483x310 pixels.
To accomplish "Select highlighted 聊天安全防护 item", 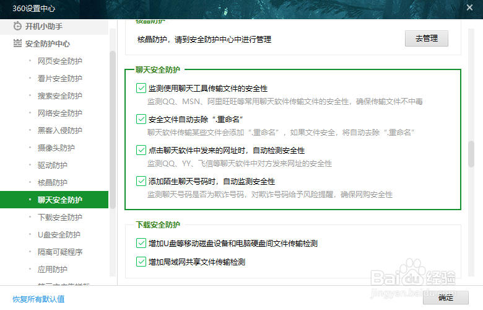I will [x=54, y=200].
